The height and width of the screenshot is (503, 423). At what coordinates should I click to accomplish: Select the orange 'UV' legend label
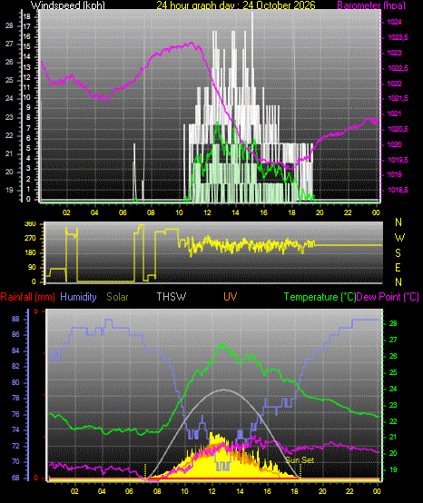(x=230, y=297)
